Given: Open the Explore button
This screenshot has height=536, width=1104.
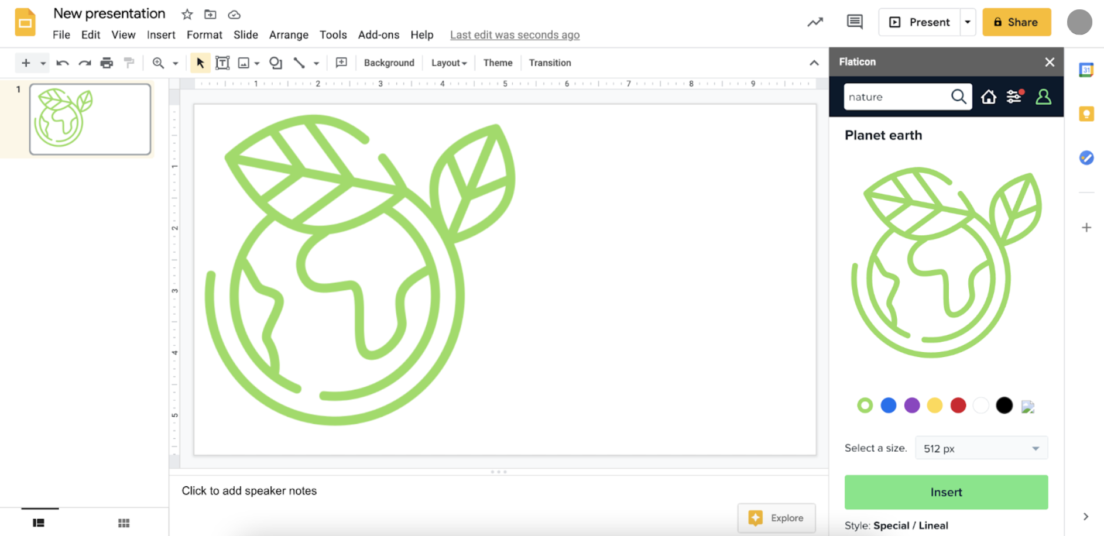Looking at the screenshot, I should 776,518.
